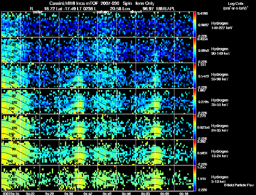Click the 5.255 color scale value
256x195 pixels.
click(x=202, y=167)
